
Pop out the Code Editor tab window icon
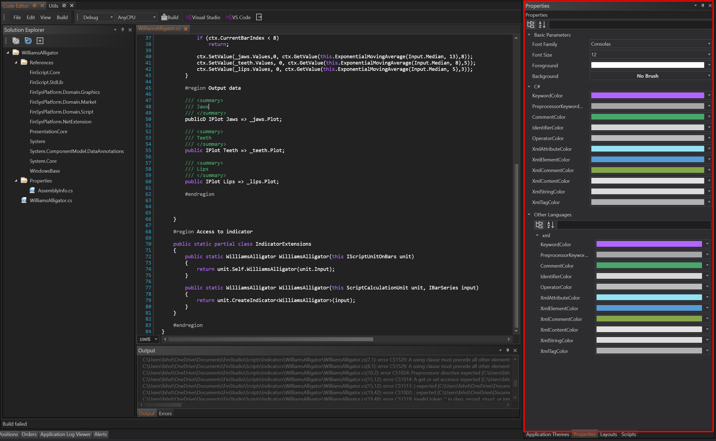click(x=35, y=5)
